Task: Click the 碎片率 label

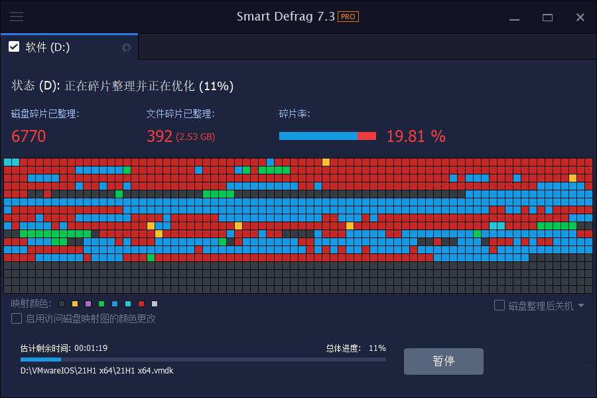Action: [x=295, y=113]
